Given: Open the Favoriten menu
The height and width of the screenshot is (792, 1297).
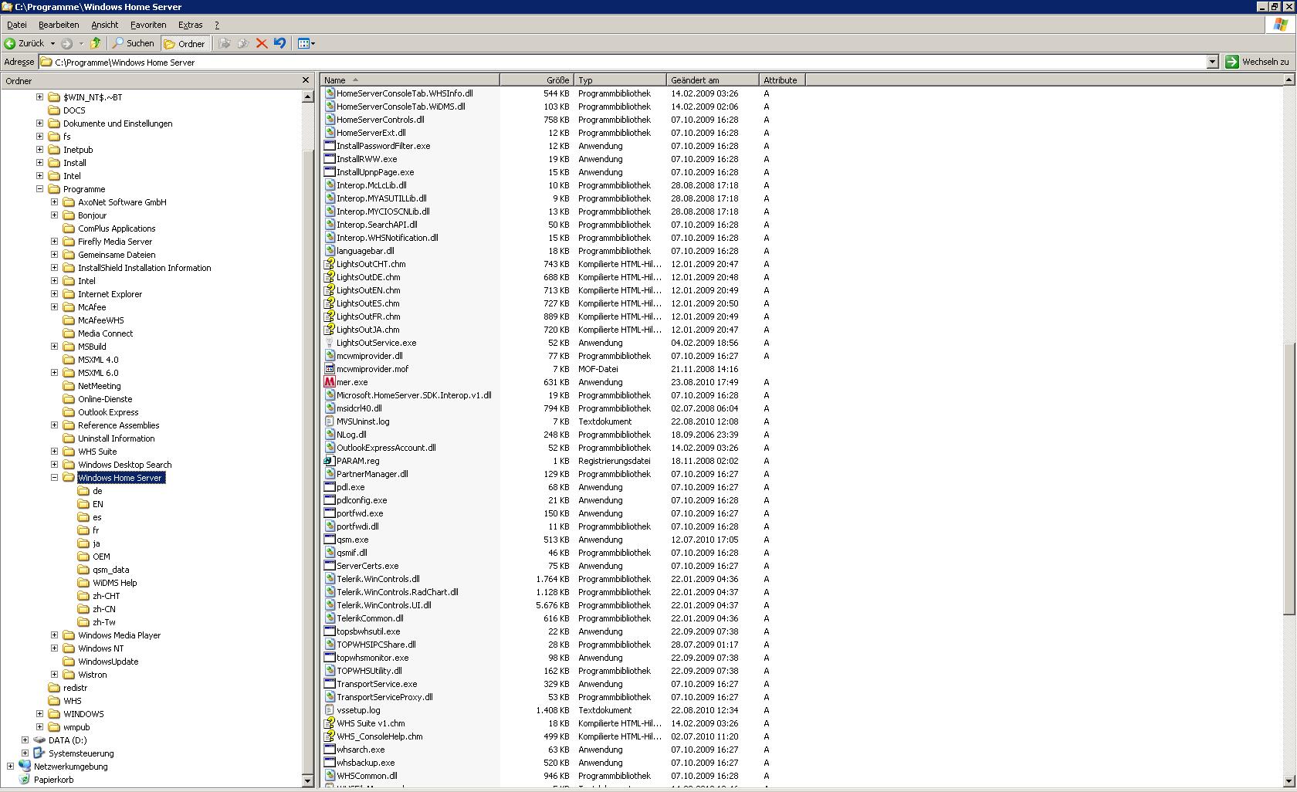Looking at the screenshot, I should [x=148, y=25].
